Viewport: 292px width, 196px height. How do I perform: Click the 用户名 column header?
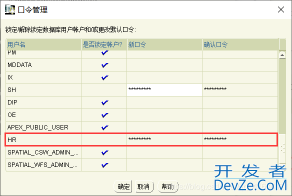pos(43,44)
